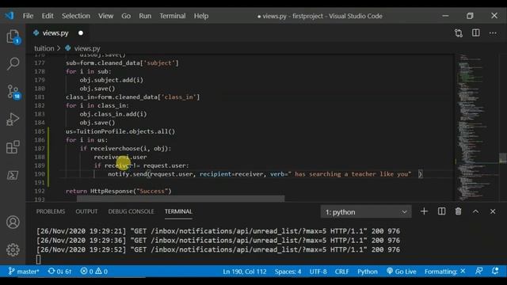Click the tuition breadcrumb folder

[x=44, y=48]
